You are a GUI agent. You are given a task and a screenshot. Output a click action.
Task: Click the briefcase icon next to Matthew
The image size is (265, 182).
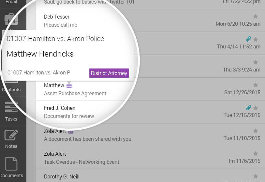pos(69,85)
